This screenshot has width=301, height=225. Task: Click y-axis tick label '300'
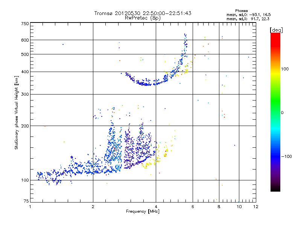tap(25, 94)
